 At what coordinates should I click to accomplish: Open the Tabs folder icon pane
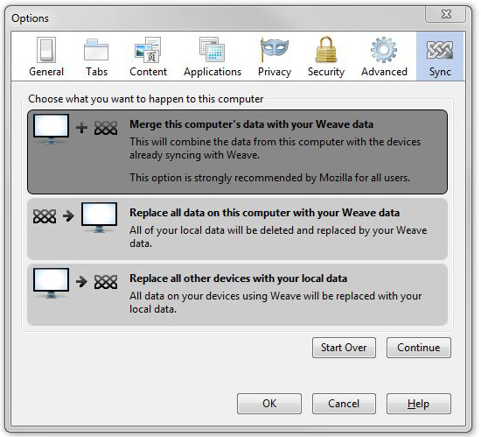click(x=96, y=50)
